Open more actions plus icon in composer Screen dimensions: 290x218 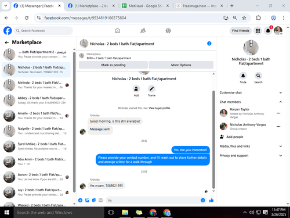(80, 200)
